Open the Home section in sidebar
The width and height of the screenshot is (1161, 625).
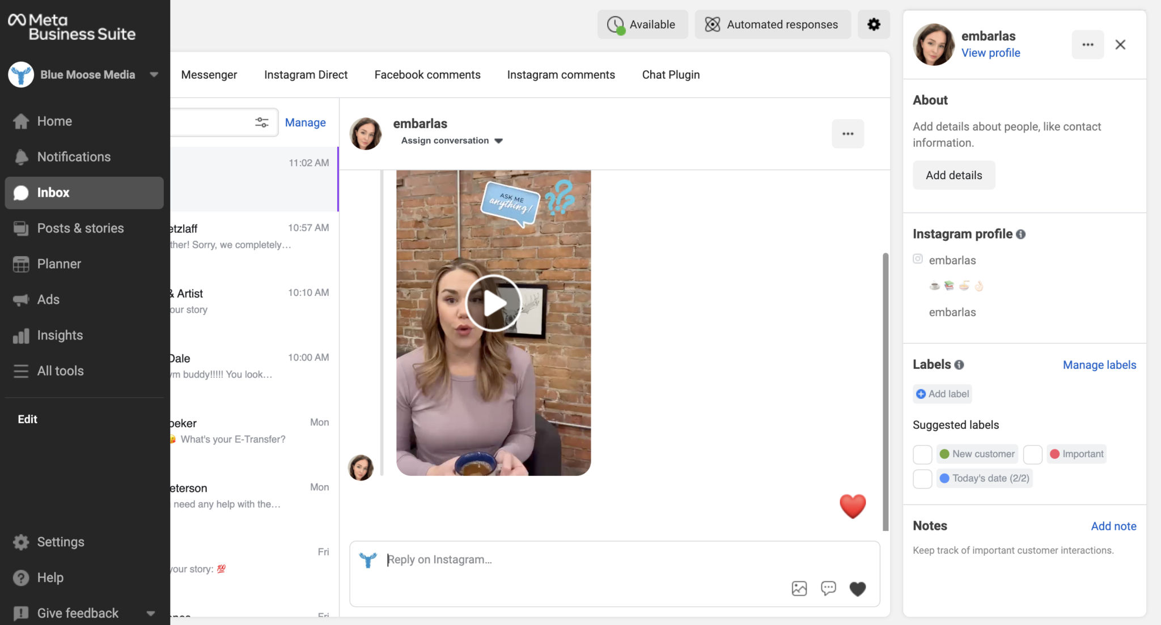(84, 121)
